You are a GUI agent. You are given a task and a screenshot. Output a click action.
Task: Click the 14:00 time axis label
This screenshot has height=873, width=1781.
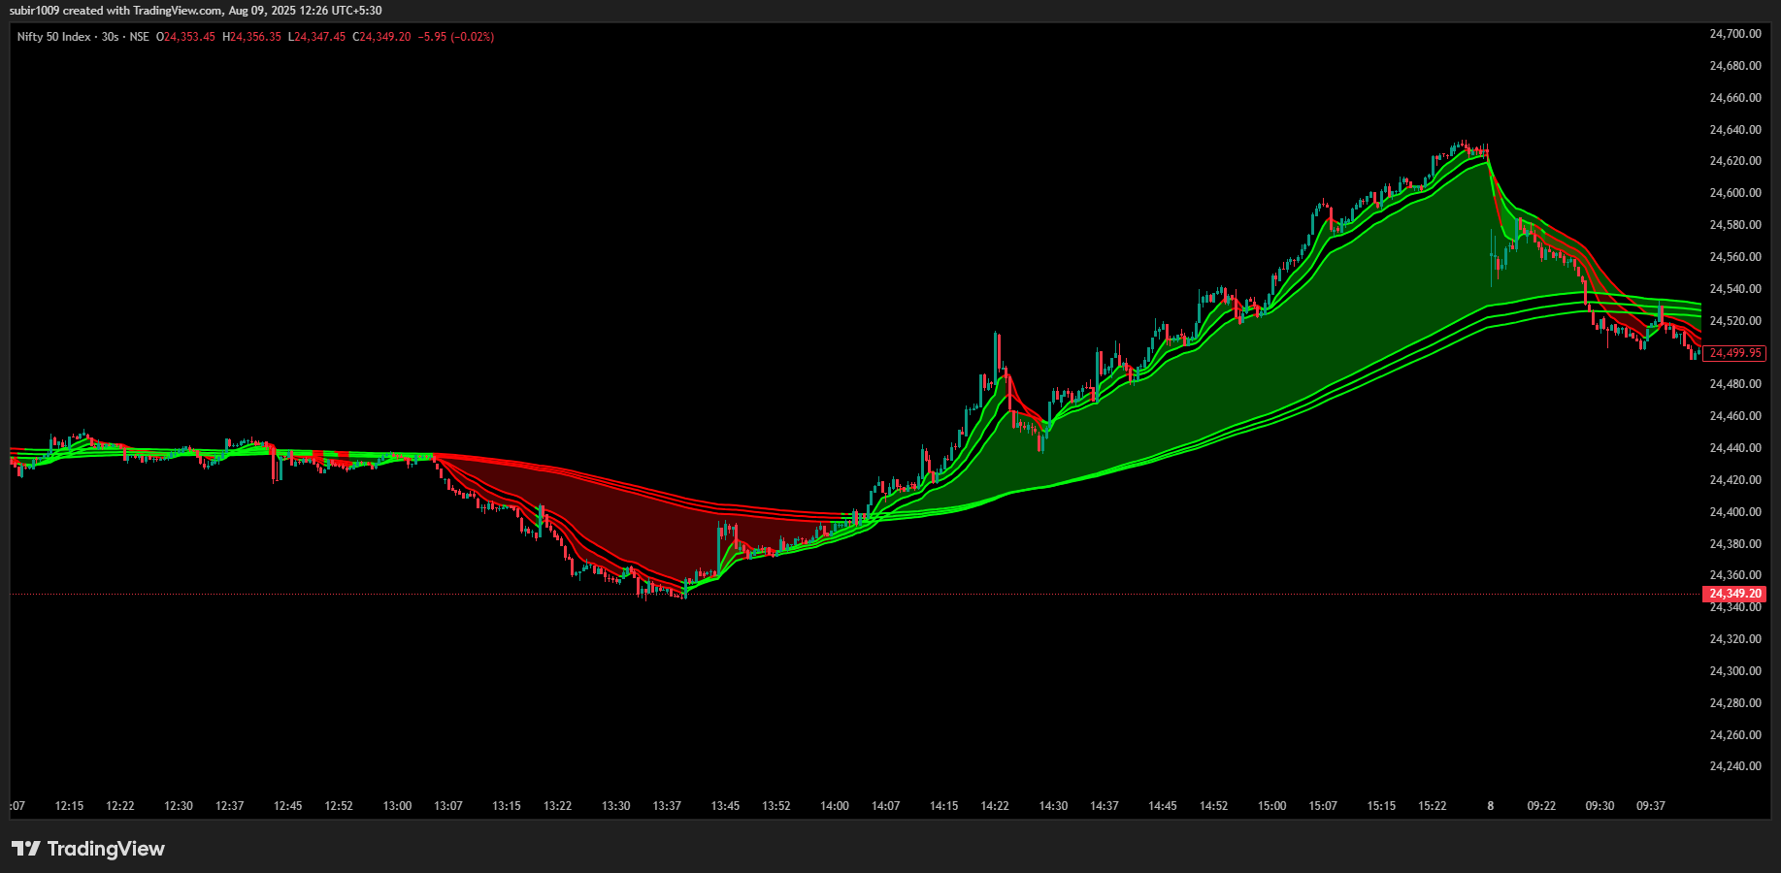(835, 805)
